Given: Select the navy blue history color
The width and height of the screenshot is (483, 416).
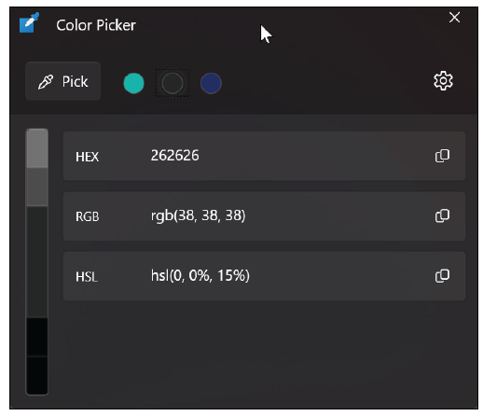Looking at the screenshot, I should point(211,83).
